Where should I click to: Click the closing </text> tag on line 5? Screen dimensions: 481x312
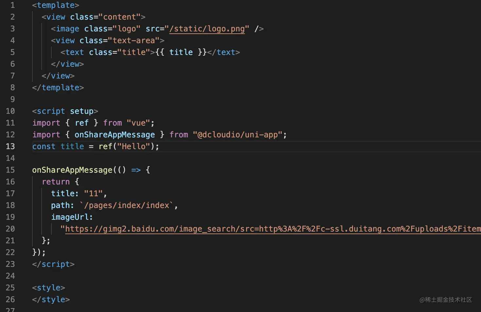coord(223,52)
